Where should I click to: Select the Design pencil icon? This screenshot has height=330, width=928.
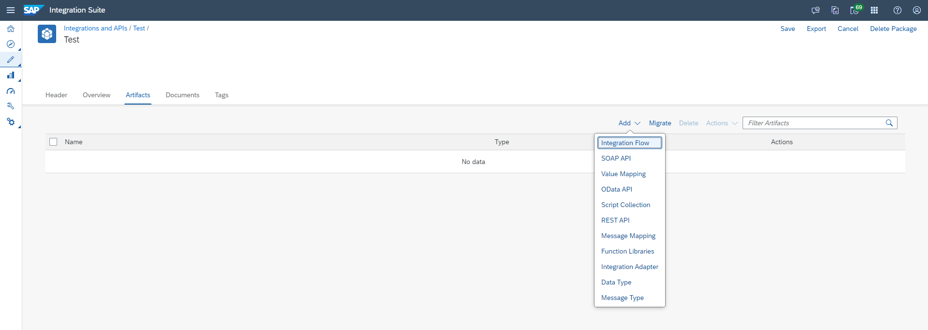tap(11, 60)
